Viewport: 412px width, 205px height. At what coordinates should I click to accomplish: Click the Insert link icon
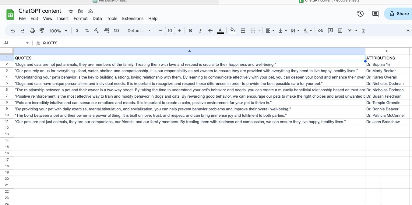click(x=321, y=30)
